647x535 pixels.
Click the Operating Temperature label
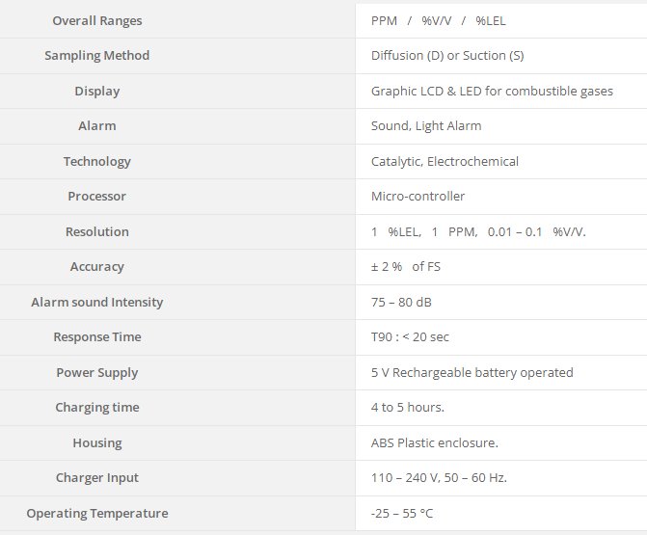[x=97, y=513]
